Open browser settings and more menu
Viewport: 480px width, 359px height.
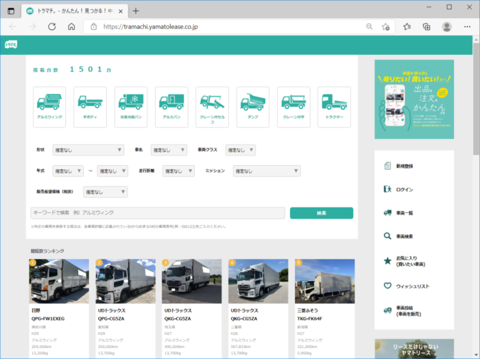point(467,27)
